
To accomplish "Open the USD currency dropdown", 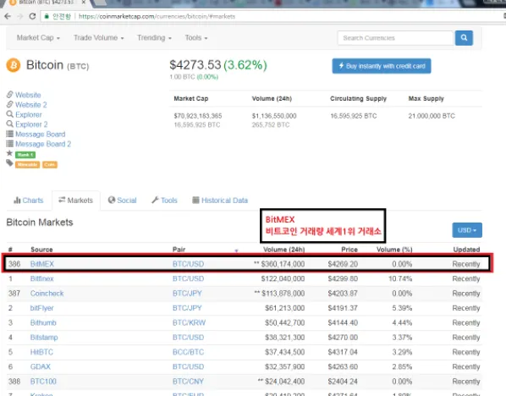I will [x=467, y=230].
